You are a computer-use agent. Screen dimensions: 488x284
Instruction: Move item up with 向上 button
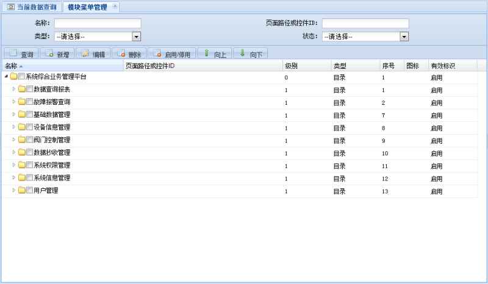[215, 54]
